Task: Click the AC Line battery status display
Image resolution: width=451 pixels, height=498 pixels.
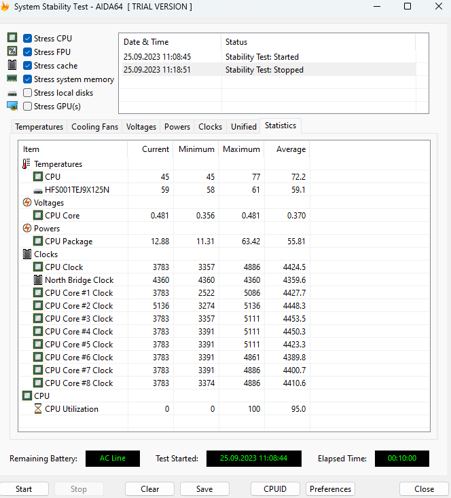Action: tap(113, 458)
